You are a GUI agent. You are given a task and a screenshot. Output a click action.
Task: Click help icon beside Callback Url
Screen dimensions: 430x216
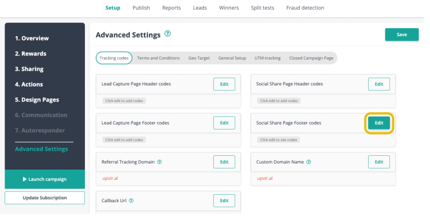point(131,201)
